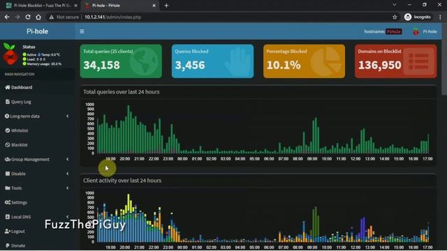Close the Pi Hole Blocklist tab

tap(76, 6)
